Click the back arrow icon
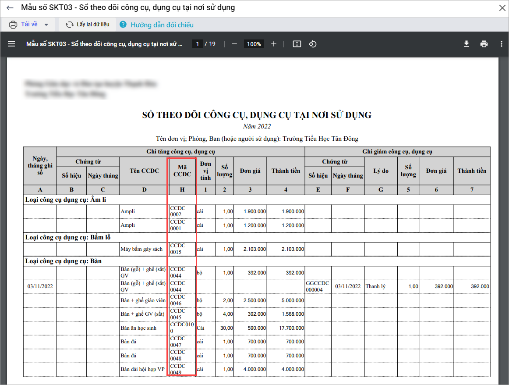 [x=10, y=8]
